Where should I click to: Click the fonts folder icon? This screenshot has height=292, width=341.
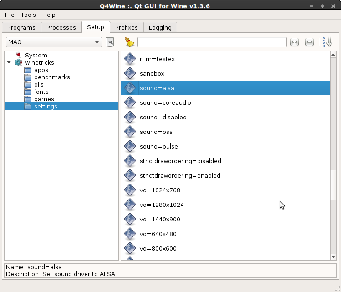coord(28,92)
